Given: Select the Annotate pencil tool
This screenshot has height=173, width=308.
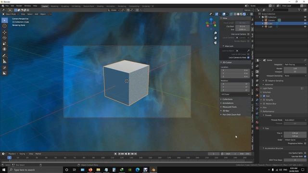Looking at the screenshot, I should (x=4, y=56).
